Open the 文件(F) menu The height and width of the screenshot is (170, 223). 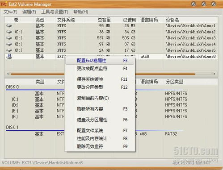(10, 12)
